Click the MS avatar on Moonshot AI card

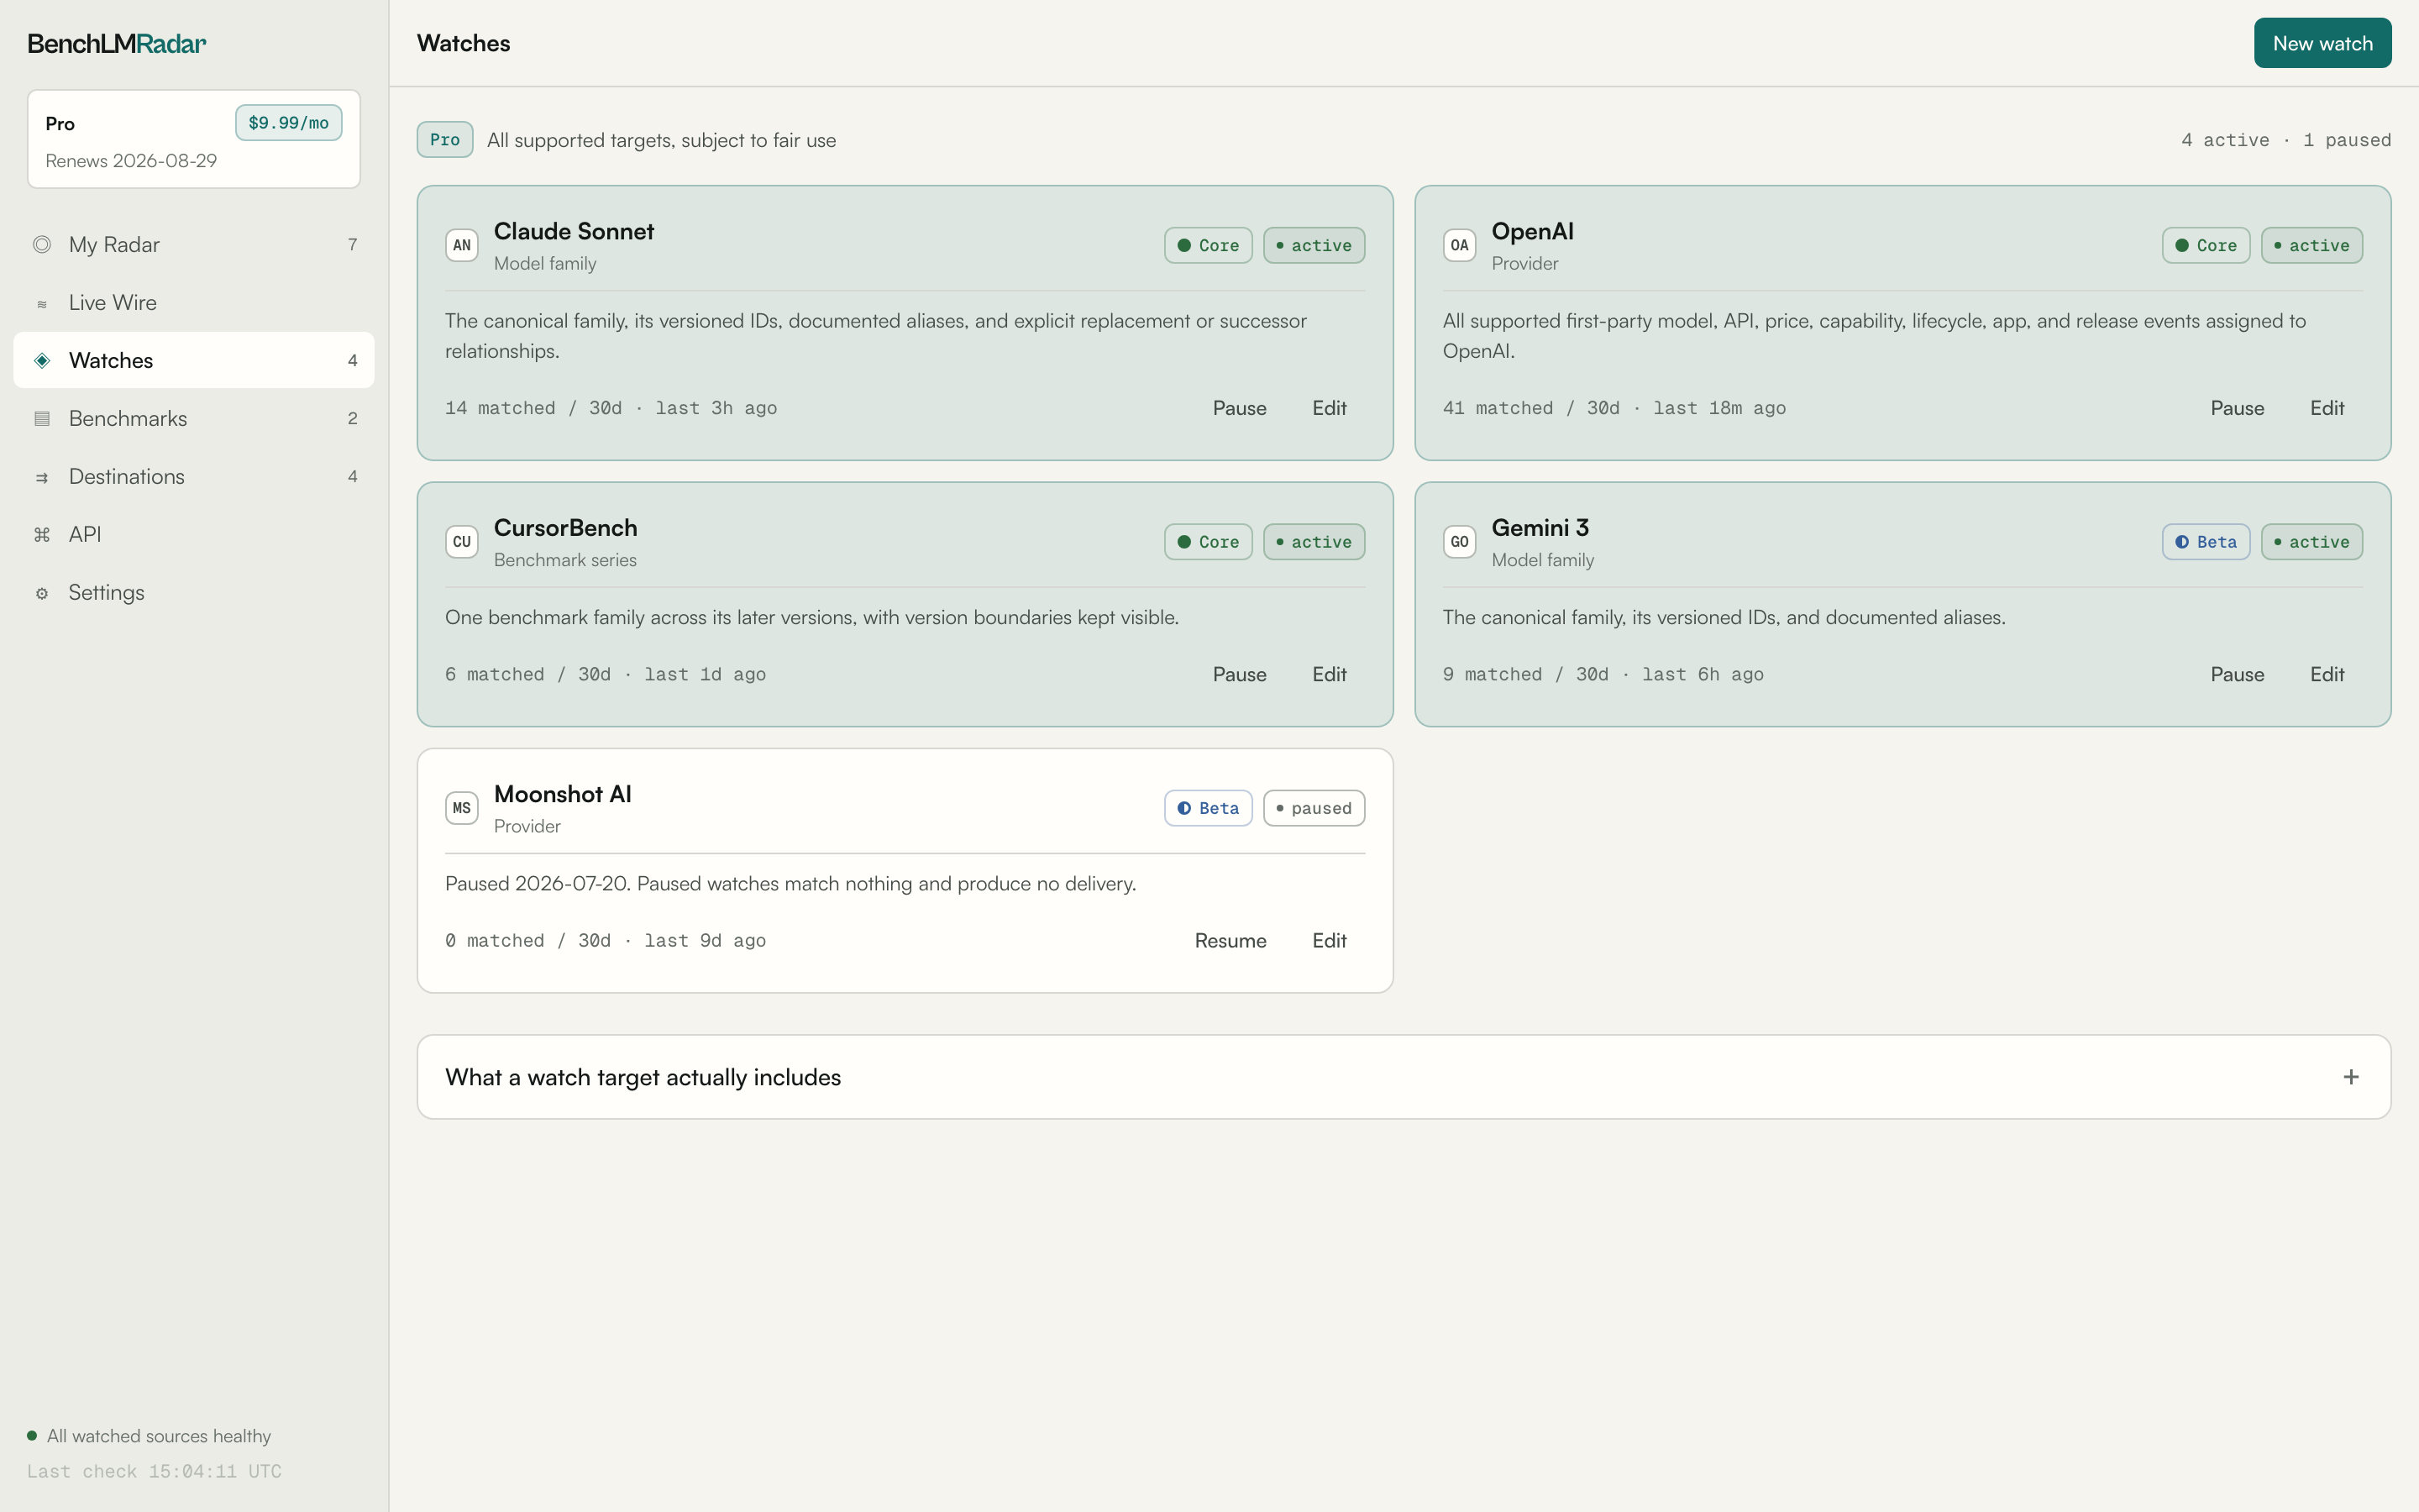point(462,808)
